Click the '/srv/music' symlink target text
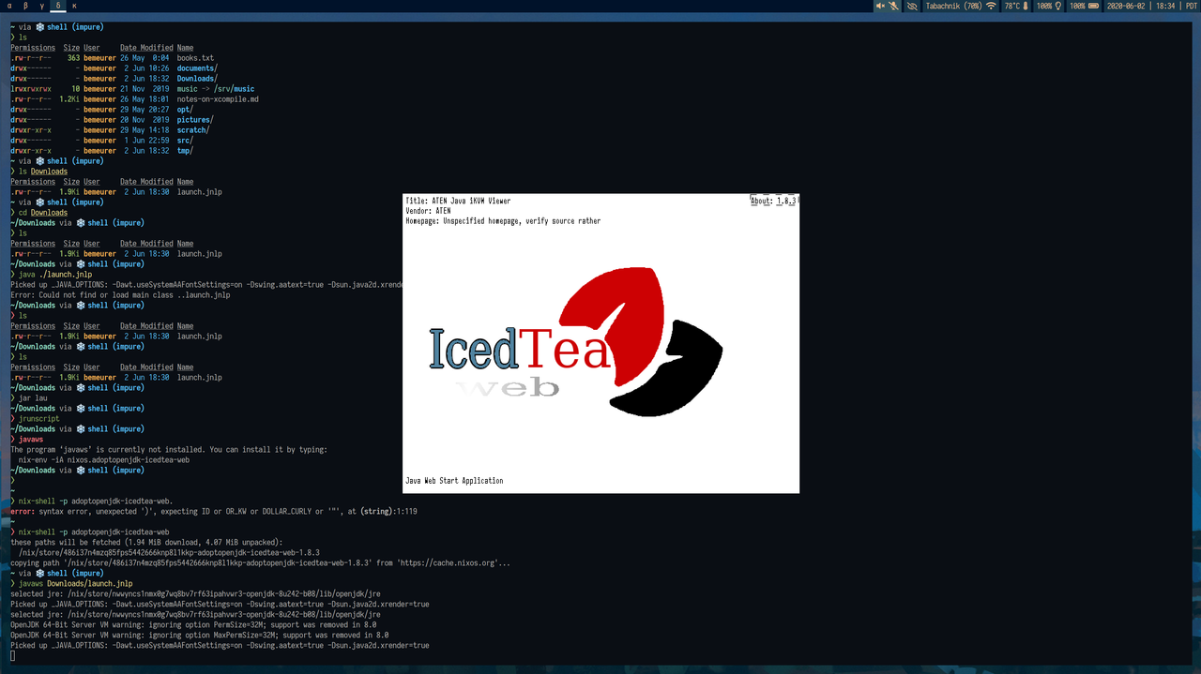 pos(233,89)
